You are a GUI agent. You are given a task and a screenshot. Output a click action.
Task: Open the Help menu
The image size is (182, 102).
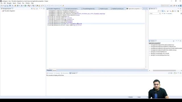[x=32, y=3]
